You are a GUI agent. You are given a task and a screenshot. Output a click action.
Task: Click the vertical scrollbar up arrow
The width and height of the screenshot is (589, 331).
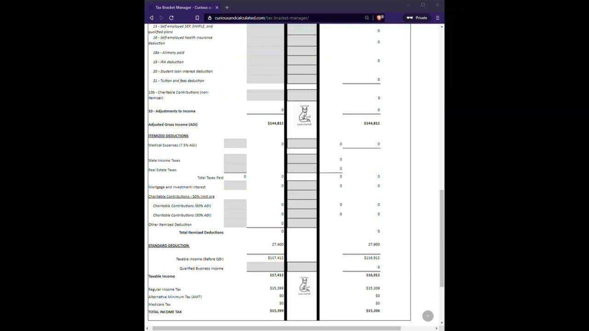(x=442, y=27)
